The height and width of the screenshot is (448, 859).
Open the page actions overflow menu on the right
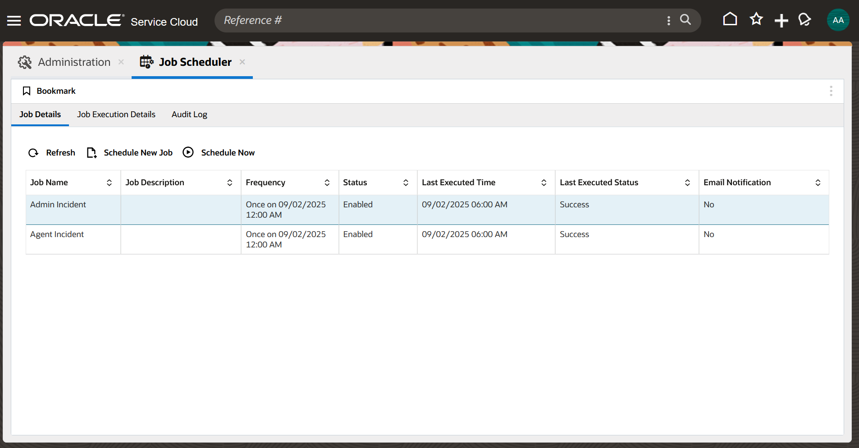point(832,91)
